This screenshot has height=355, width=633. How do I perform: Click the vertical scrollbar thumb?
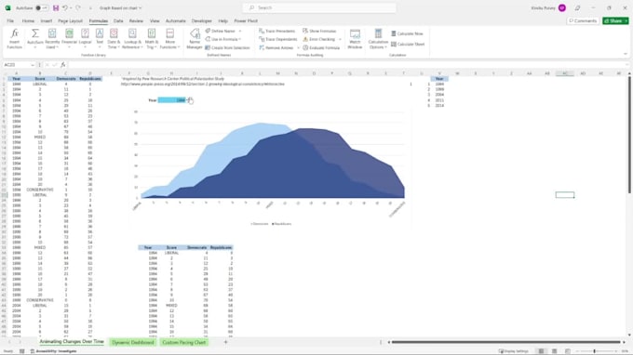click(629, 134)
